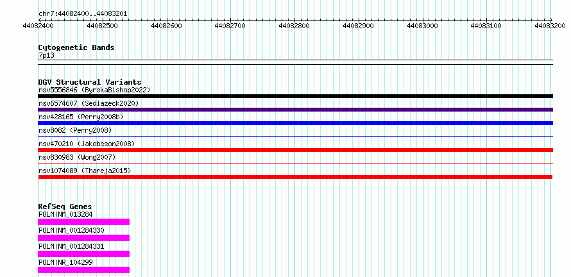Click the chr7:44082400..44083201 region label
Image resolution: width=571 pixels, height=277 pixels.
83,14
